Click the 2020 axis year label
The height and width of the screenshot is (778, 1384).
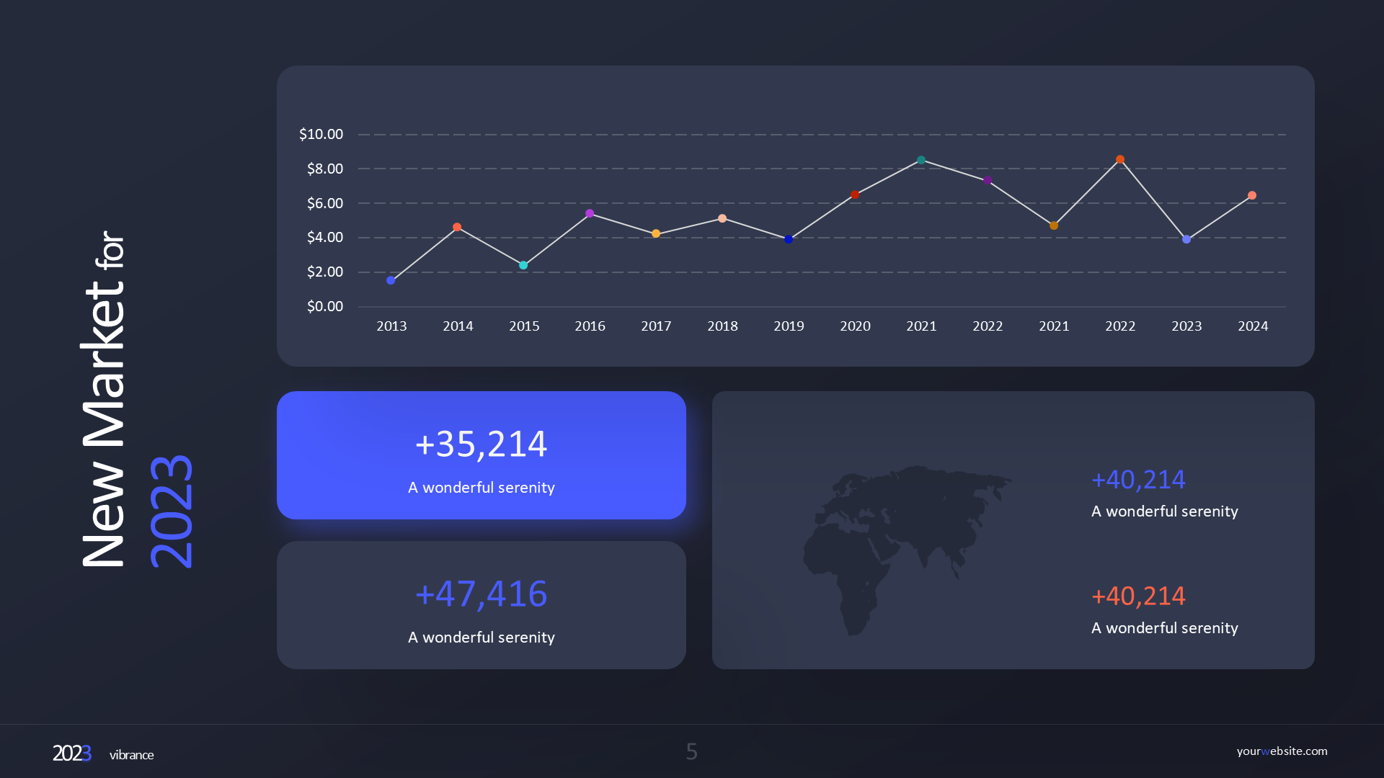coord(855,326)
